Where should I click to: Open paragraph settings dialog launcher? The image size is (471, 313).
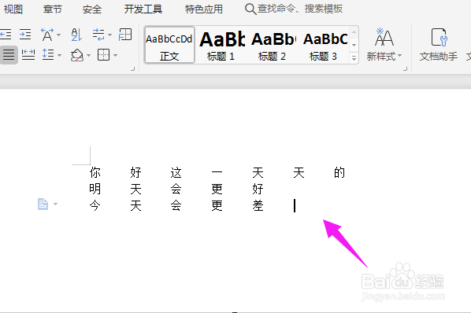132,69
